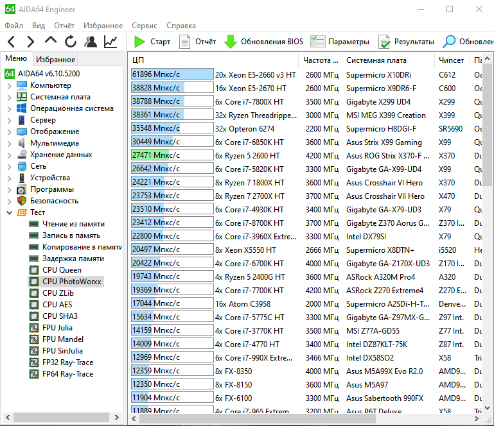Sort by Системная плата column header

[388, 60]
